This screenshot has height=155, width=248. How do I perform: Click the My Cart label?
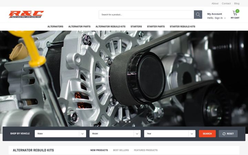pyautogui.click(x=235, y=18)
